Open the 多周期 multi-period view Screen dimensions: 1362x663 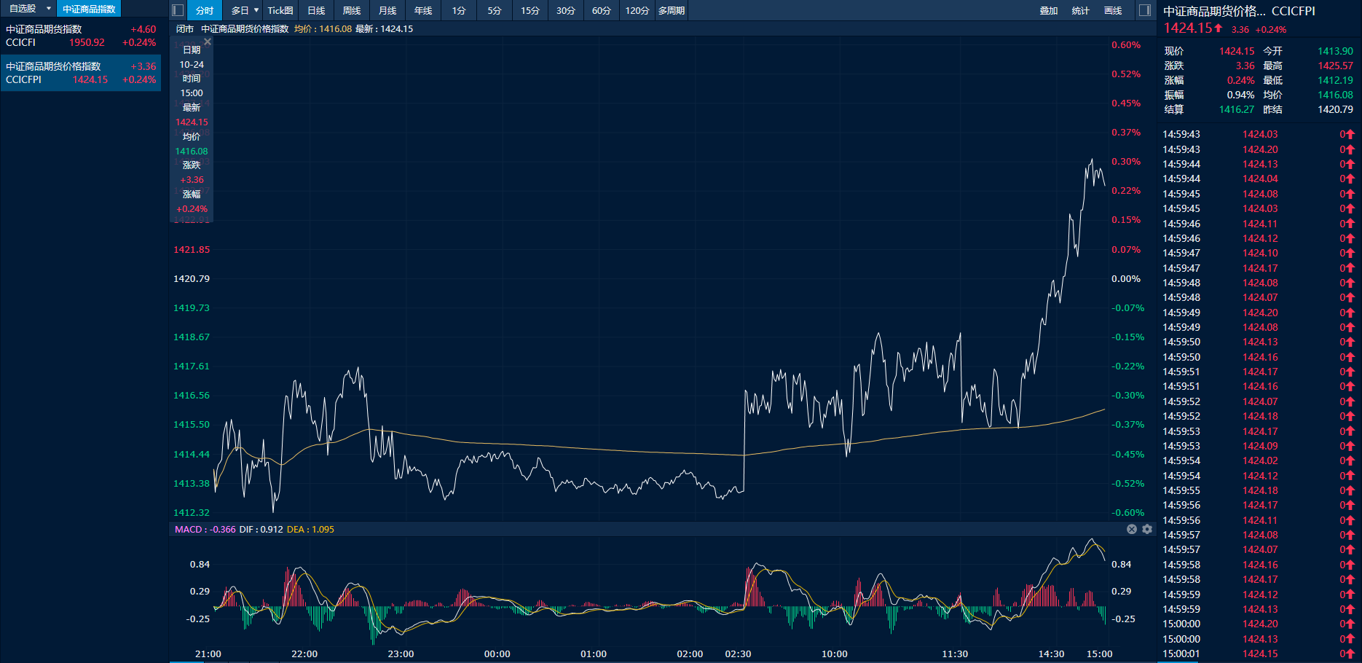671,10
